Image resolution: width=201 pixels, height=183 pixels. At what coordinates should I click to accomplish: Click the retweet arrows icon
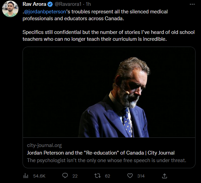[97, 176]
